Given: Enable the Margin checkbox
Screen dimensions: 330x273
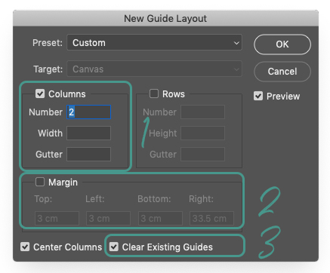Looking at the screenshot, I should coord(40,182).
